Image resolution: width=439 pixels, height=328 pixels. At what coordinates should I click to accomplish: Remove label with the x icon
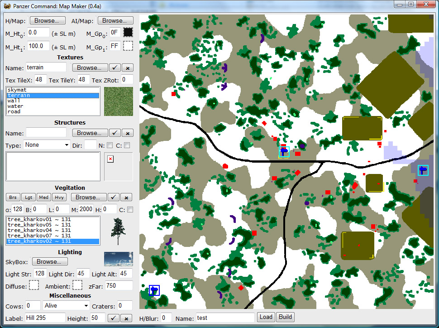click(126, 318)
